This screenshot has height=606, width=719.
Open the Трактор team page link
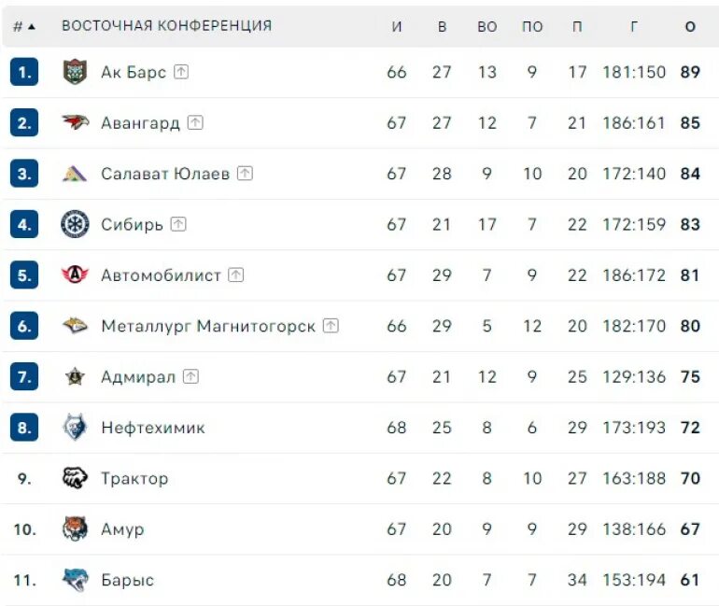tap(134, 478)
